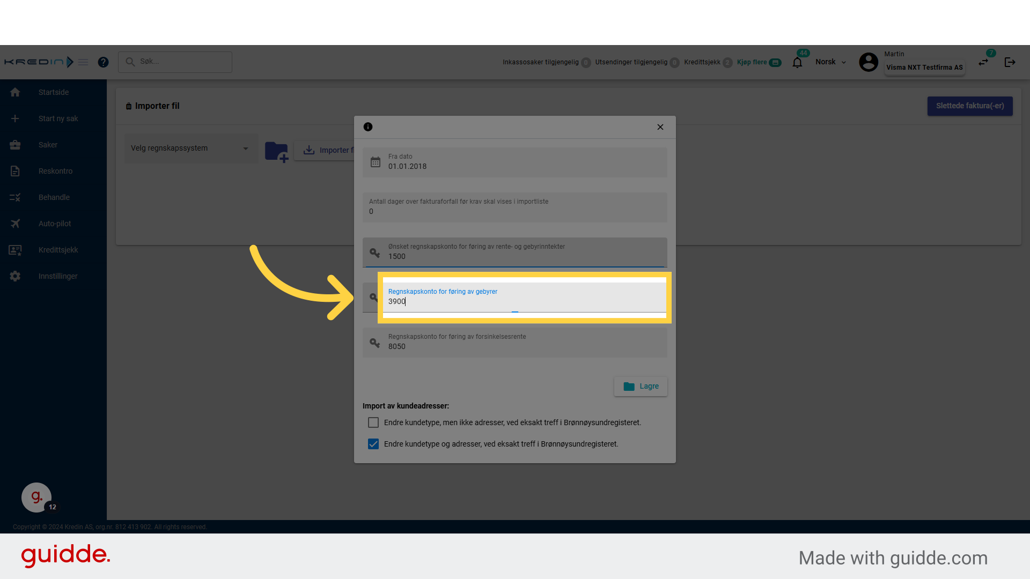Go to Auto-pilot in the sidebar
Image resolution: width=1030 pixels, height=579 pixels.
pos(55,224)
